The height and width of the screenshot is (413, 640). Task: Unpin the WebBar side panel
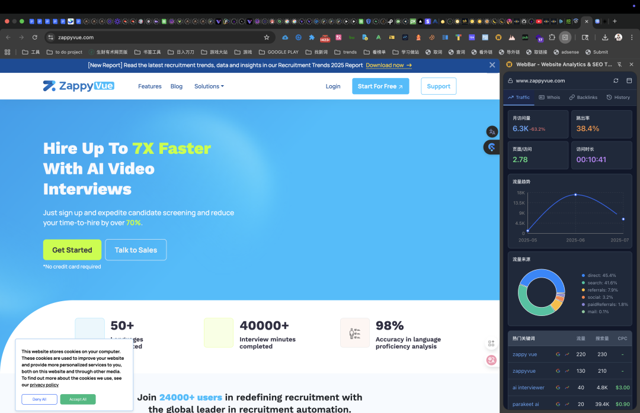coord(619,64)
